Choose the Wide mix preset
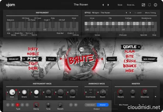 pos(130,71)
